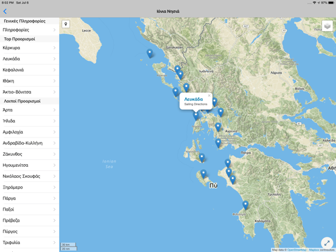Click the chevron on the Παξοί row
This screenshot has height=252, width=336.
(54, 209)
